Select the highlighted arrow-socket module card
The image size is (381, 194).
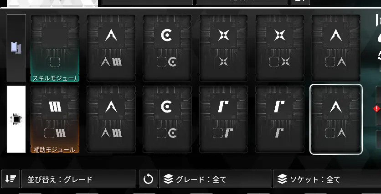pyautogui.click(x=336, y=119)
